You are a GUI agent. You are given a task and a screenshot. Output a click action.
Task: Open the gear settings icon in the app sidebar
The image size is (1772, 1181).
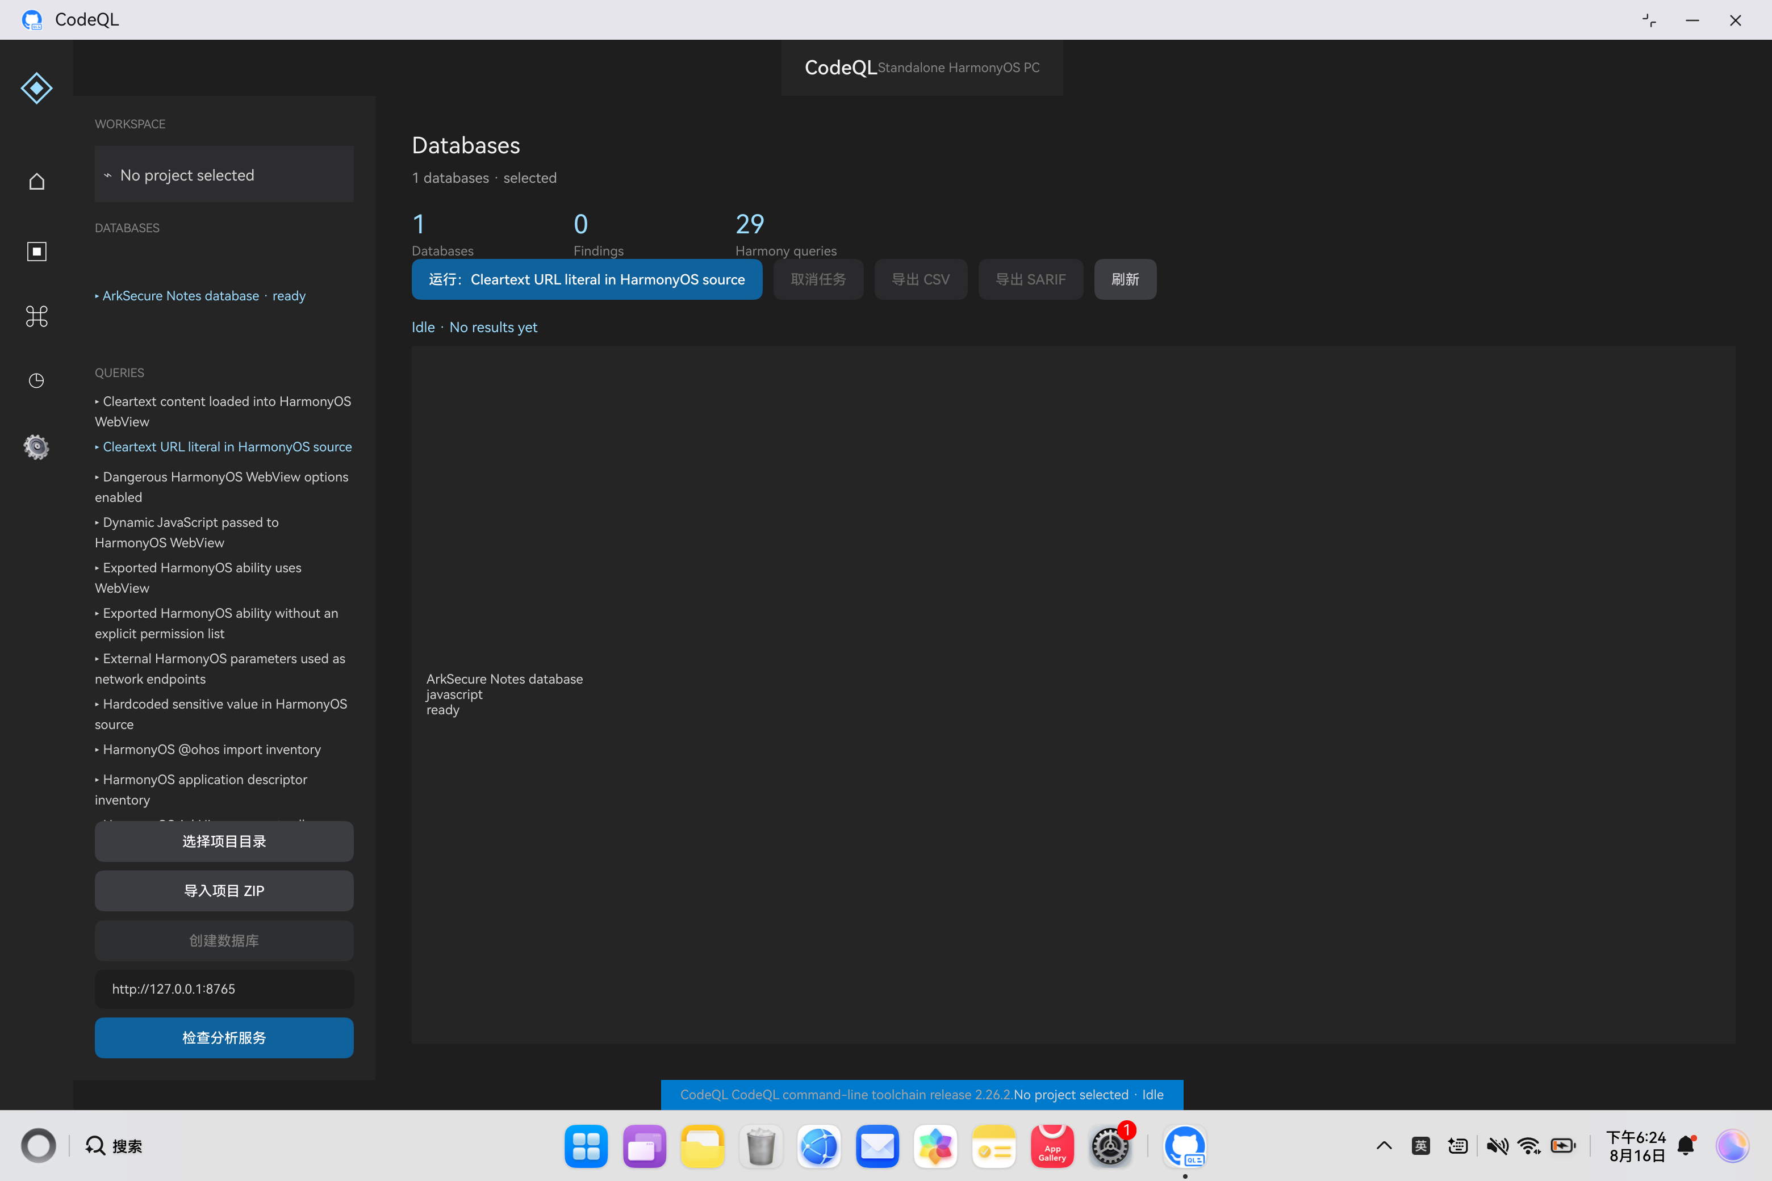[x=36, y=447]
